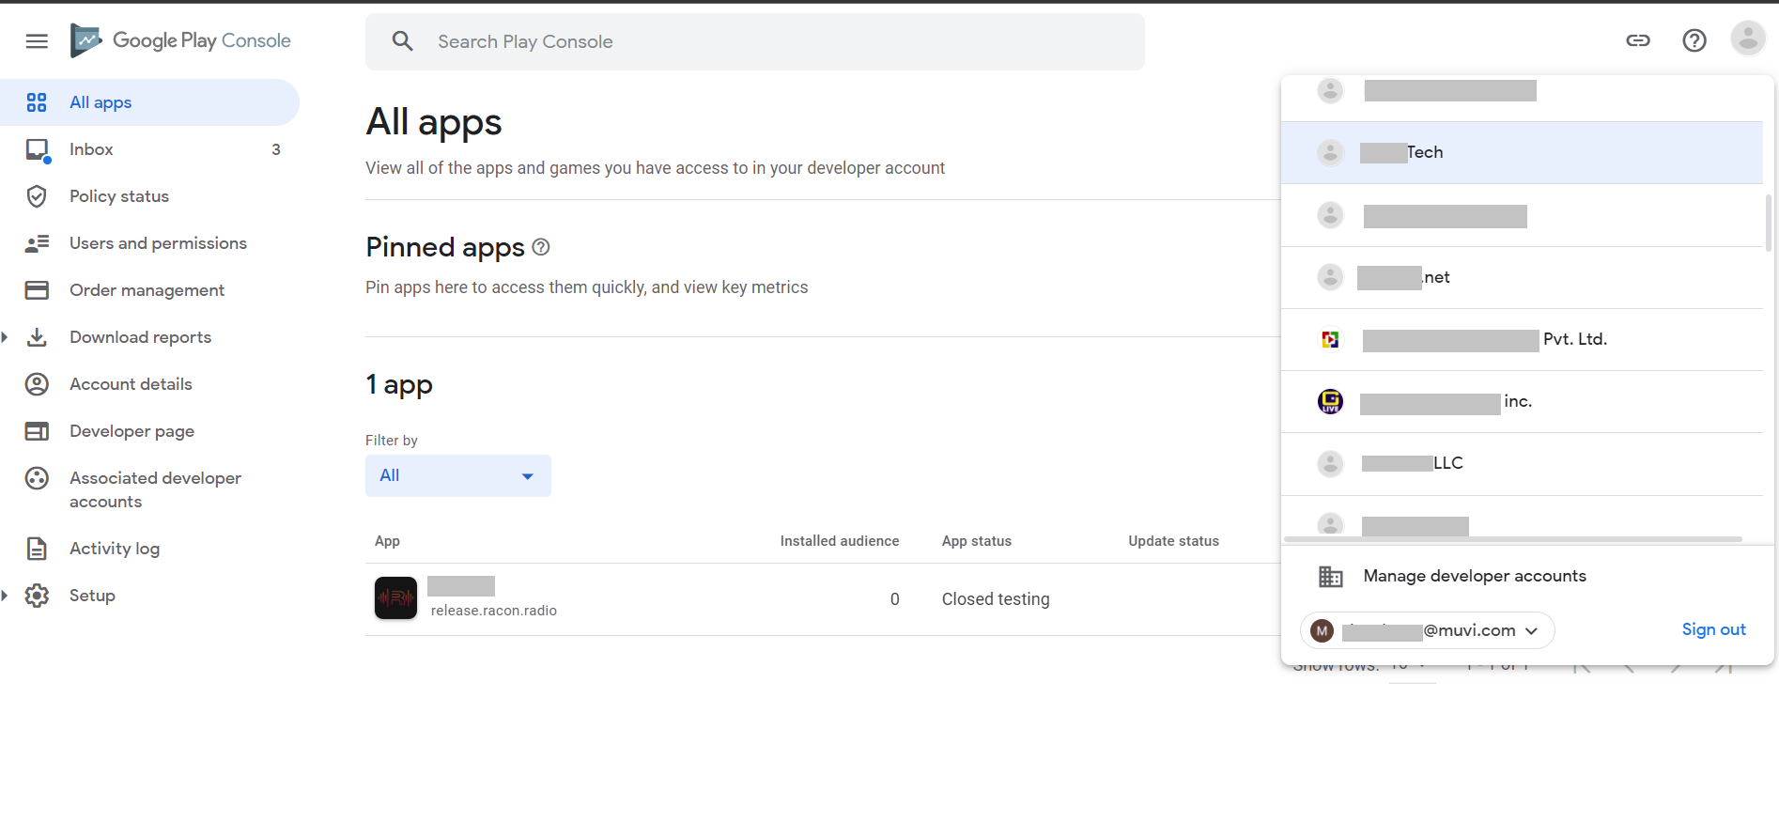1779x837 pixels.
Task: Switch to the inc. developer account
Action: point(1522,401)
